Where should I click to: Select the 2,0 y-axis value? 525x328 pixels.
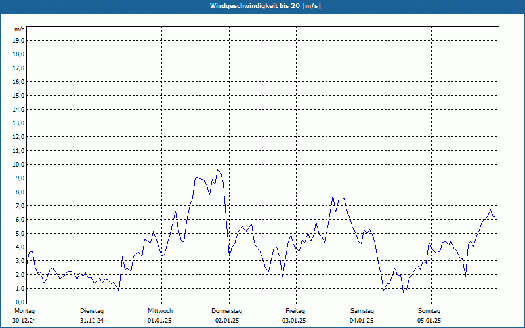pos(20,274)
